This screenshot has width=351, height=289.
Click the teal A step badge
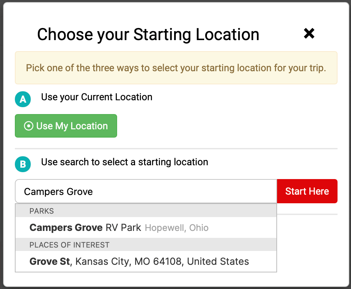click(x=23, y=100)
